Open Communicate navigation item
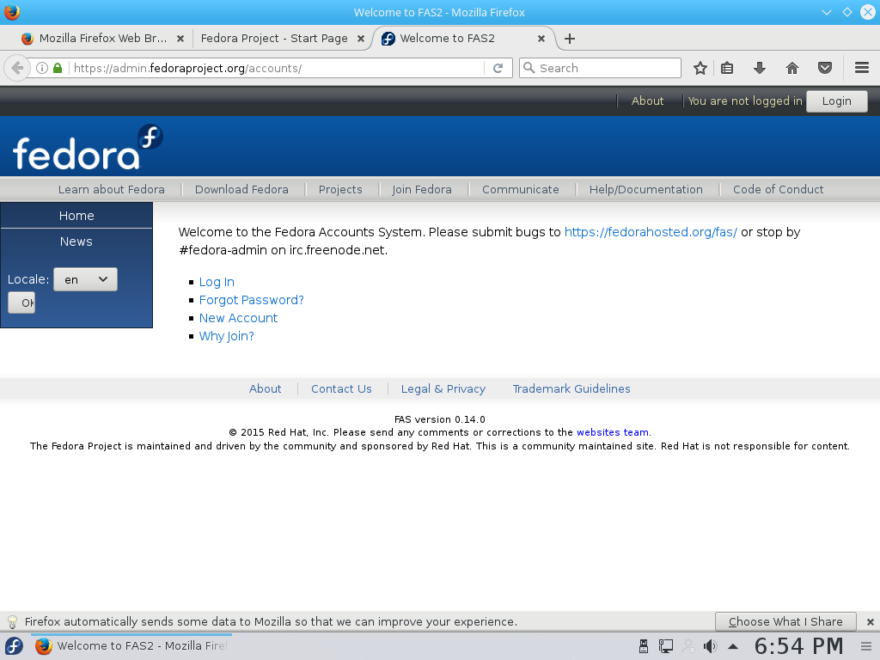 521,190
